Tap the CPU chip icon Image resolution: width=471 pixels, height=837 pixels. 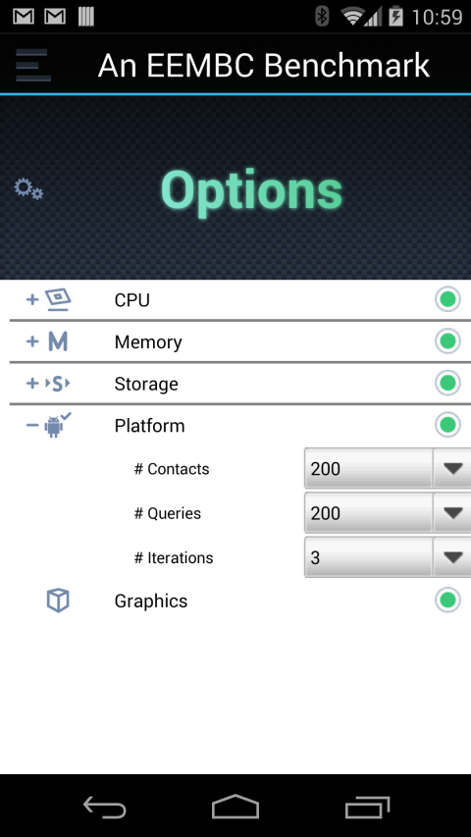point(58,300)
